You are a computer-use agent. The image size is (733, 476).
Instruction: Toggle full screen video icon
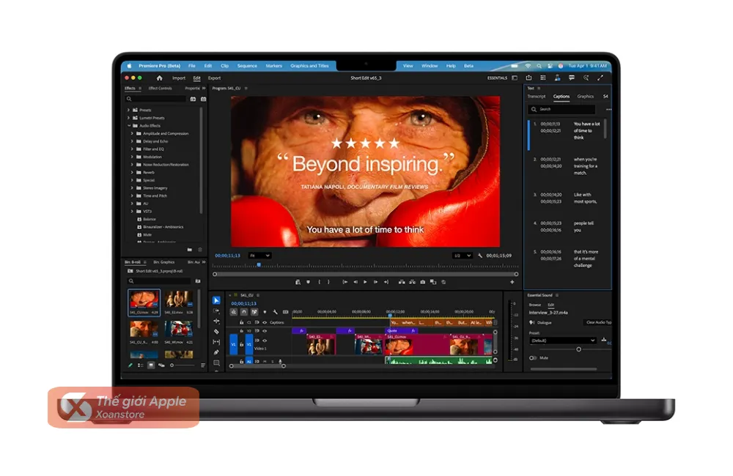pyautogui.click(x=600, y=78)
